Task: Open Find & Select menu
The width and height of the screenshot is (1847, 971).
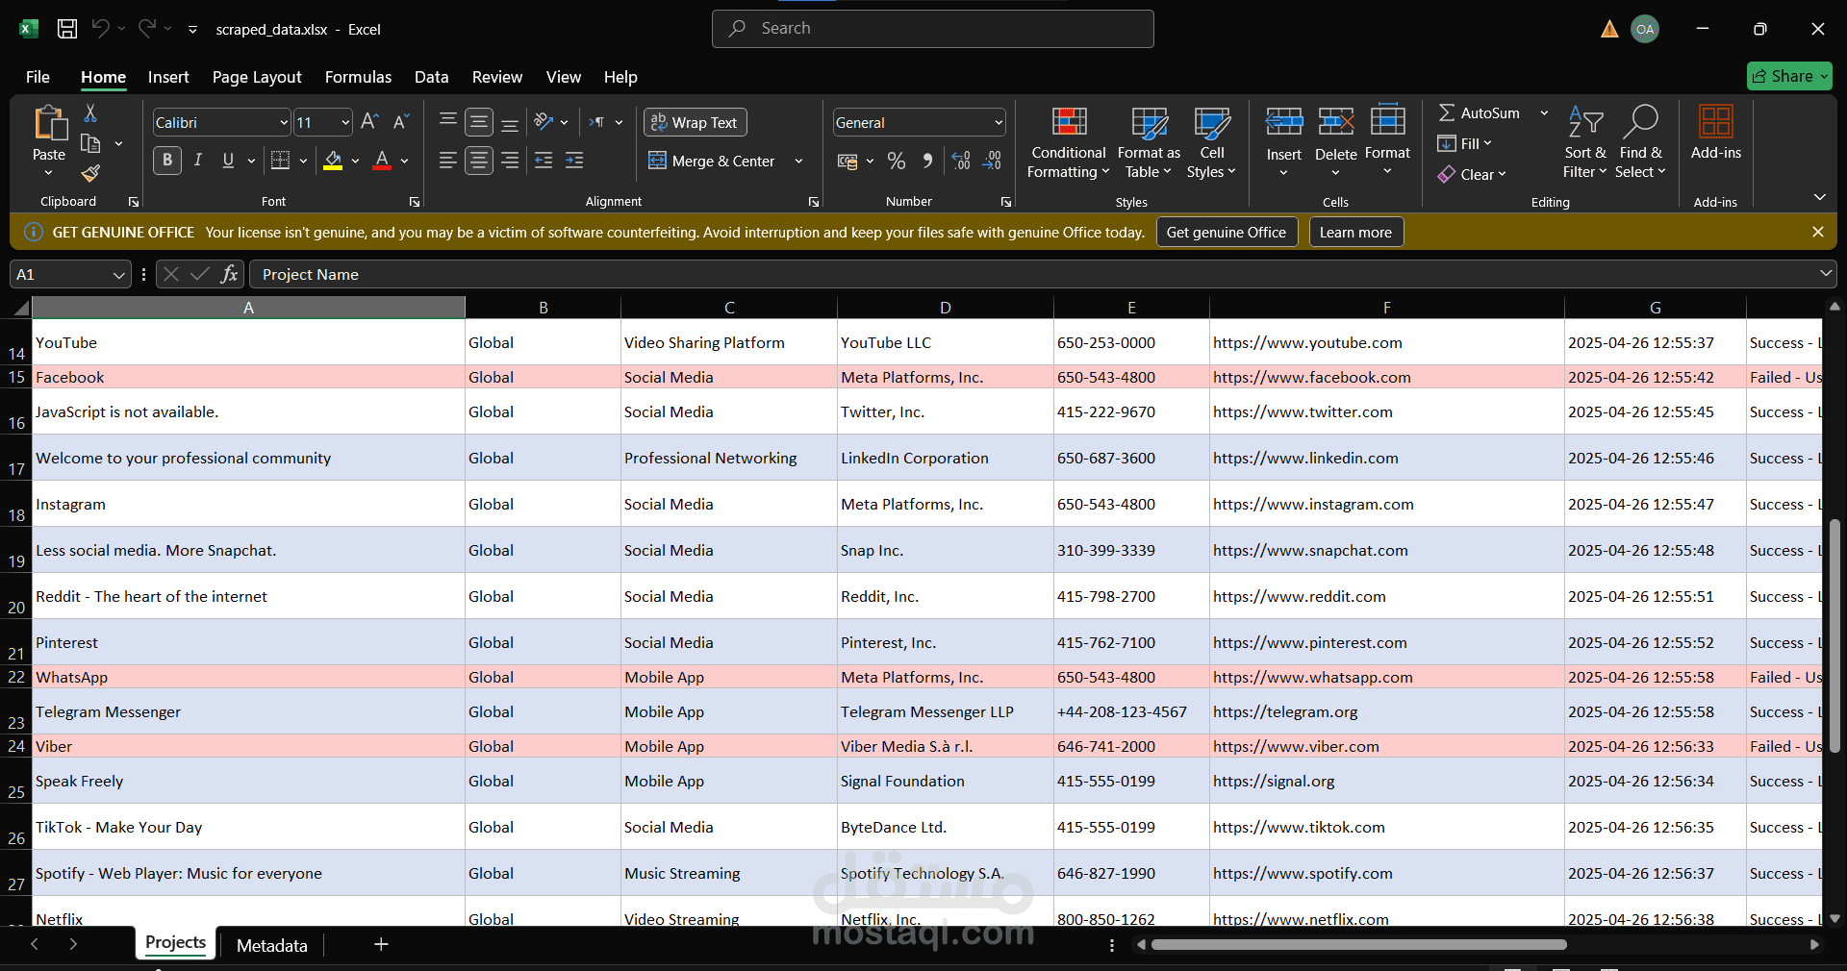Action: pos(1640,143)
